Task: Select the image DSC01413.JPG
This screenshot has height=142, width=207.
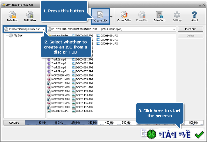Action: [x=107, y=40]
